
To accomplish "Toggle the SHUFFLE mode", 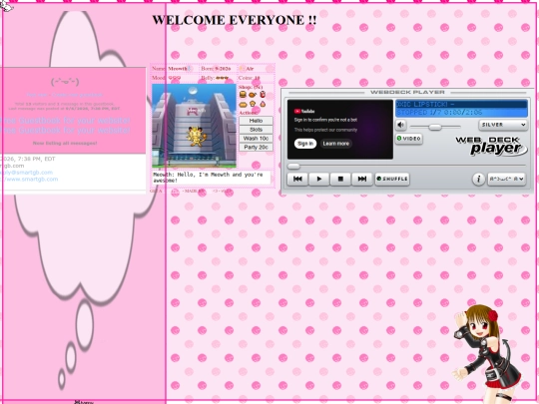I will (x=392, y=179).
